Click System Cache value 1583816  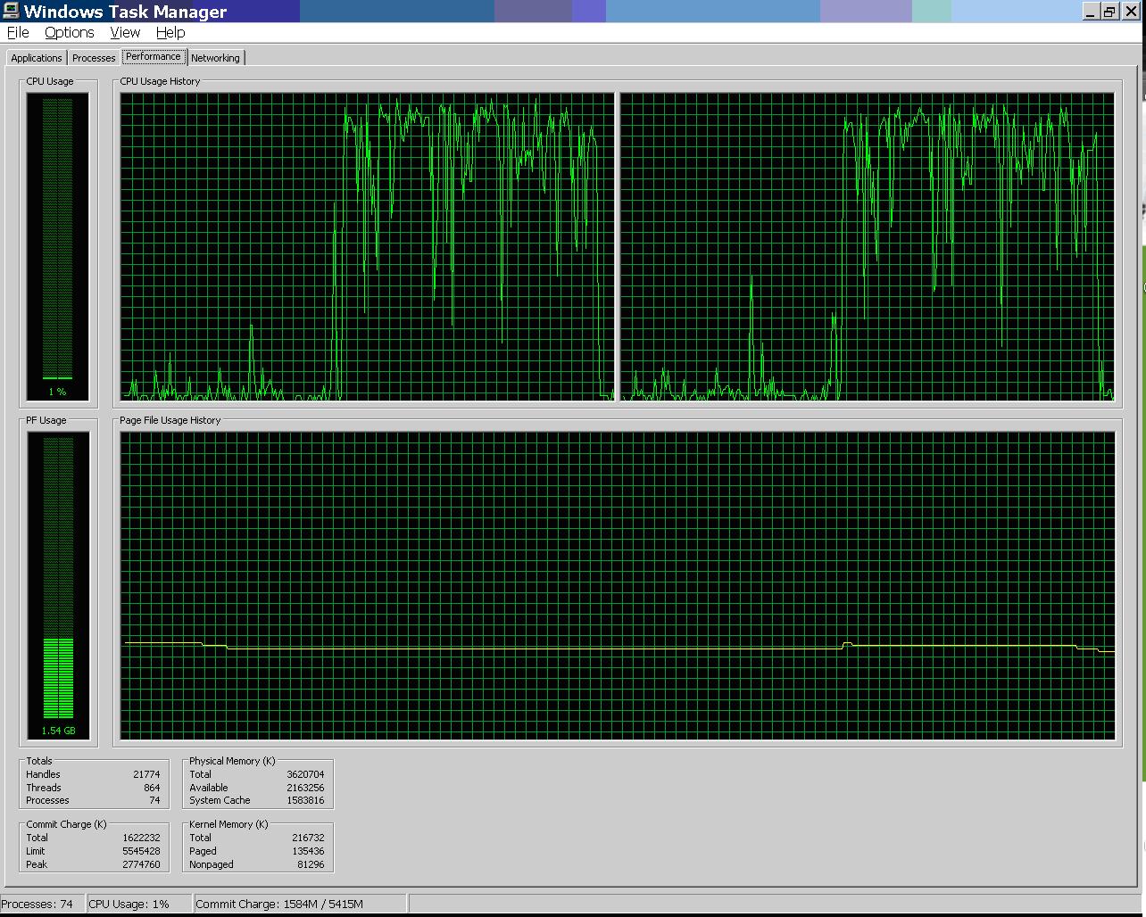coord(305,800)
